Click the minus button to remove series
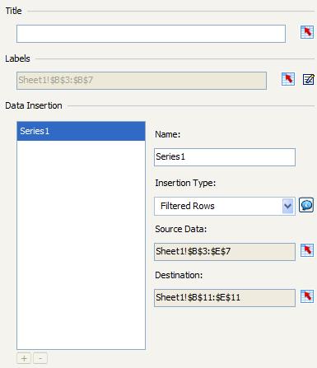 point(40,358)
